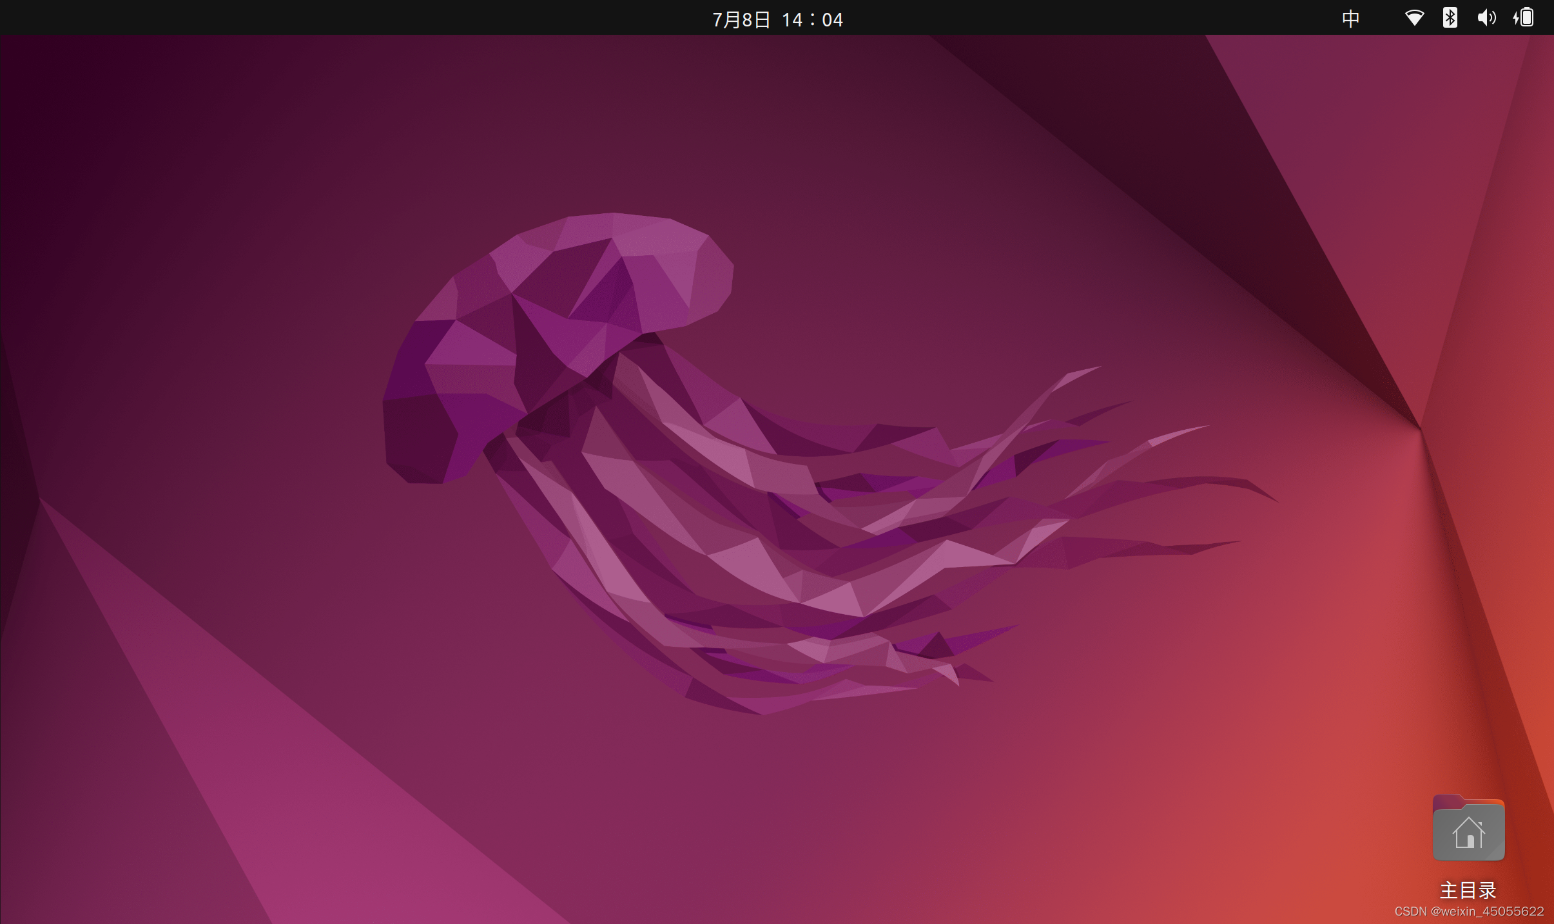Click the 主目录 label on the desktop
This screenshot has width=1554, height=924.
[x=1468, y=890]
